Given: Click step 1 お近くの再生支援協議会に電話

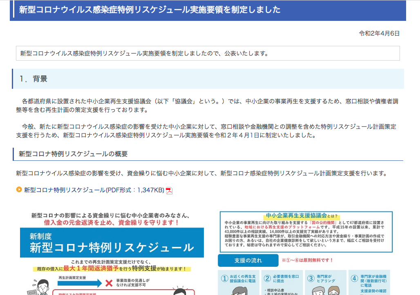Looking at the screenshot, I should click(x=239, y=282).
